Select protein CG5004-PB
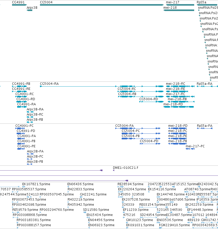218x229 pixels. point(131,136)
